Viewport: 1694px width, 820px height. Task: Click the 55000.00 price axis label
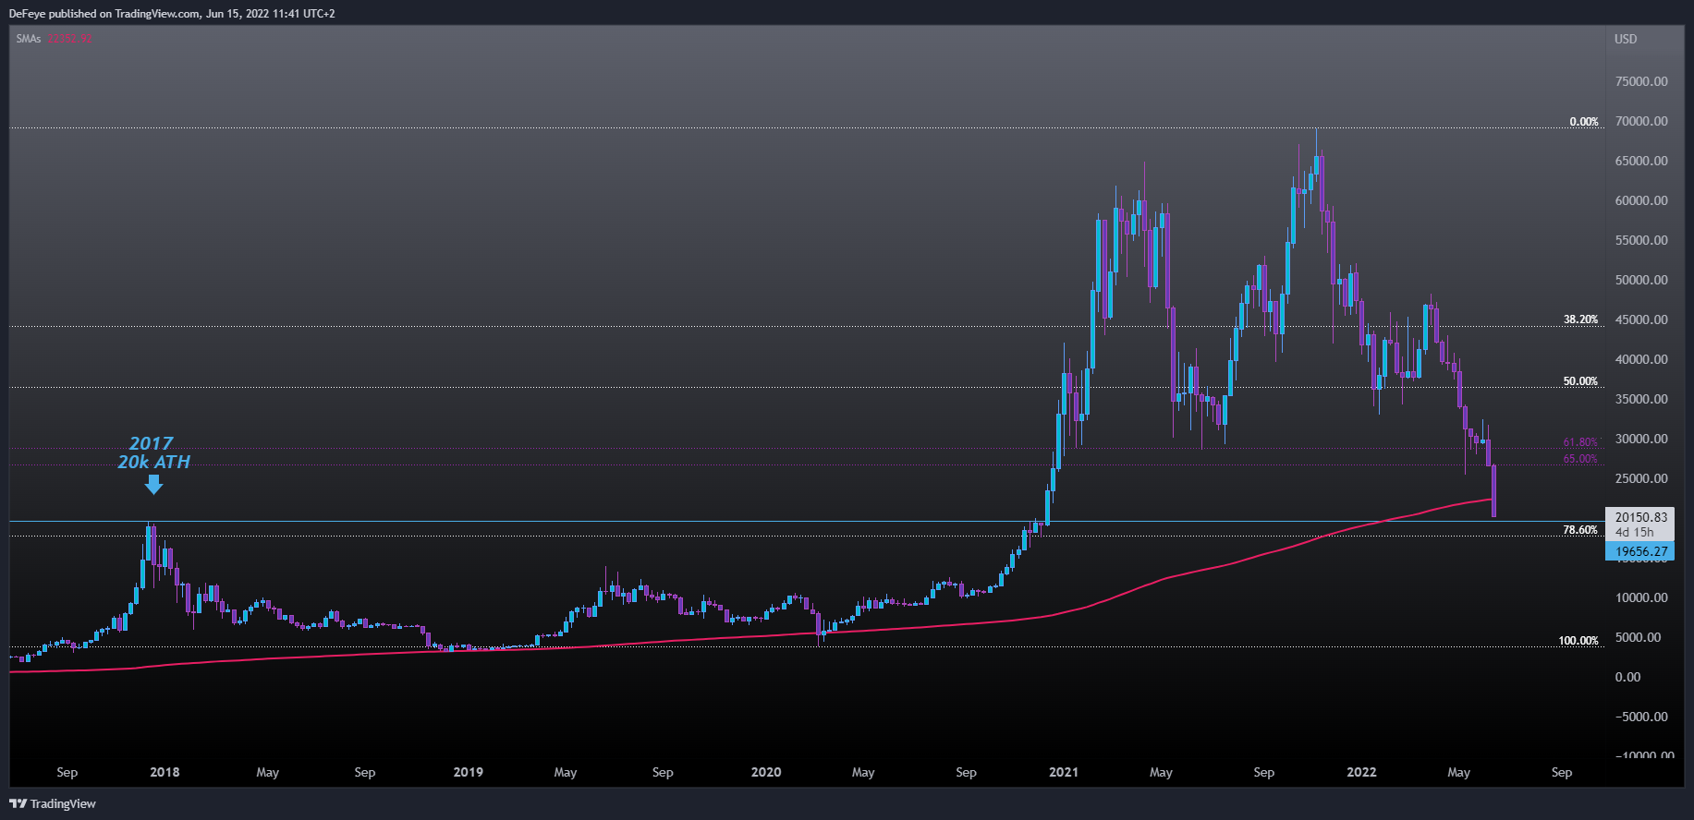[x=1641, y=240]
